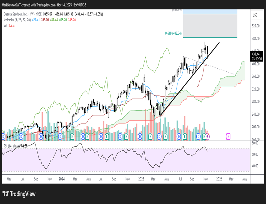The width and height of the screenshot is (266, 204).
Task: Click the leftmost blue D dividend marker
Action: [x=4, y=137]
